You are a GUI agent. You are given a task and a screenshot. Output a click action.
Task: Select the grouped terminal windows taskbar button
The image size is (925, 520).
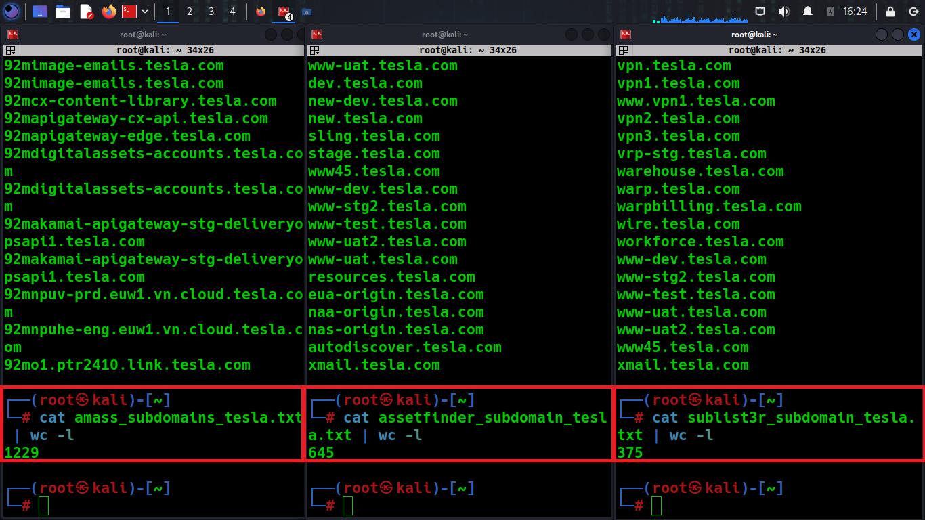(284, 12)
